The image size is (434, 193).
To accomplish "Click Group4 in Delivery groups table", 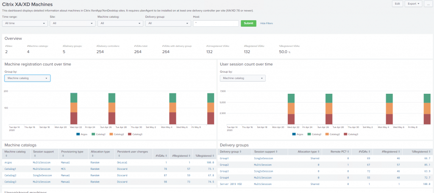I will (225, 177).
